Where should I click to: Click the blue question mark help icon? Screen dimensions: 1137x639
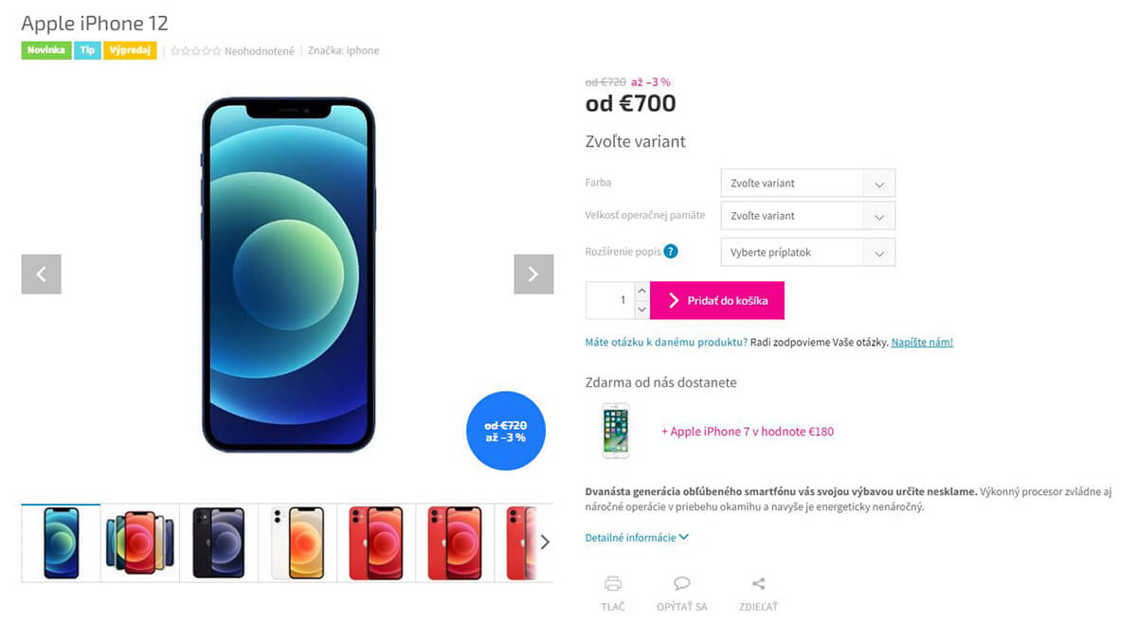click(x=671, y=252)
